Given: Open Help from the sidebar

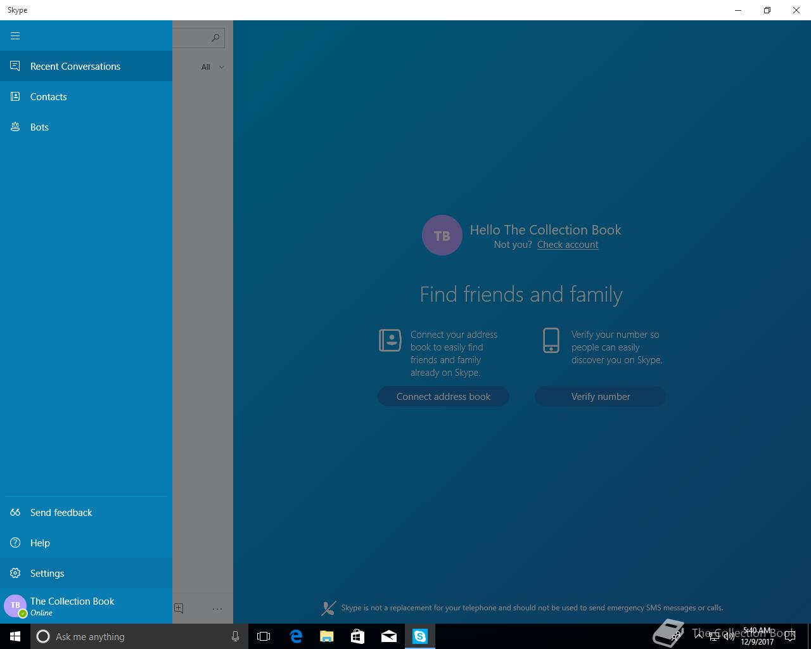Looking at the screenshot, I should [86, 543].
